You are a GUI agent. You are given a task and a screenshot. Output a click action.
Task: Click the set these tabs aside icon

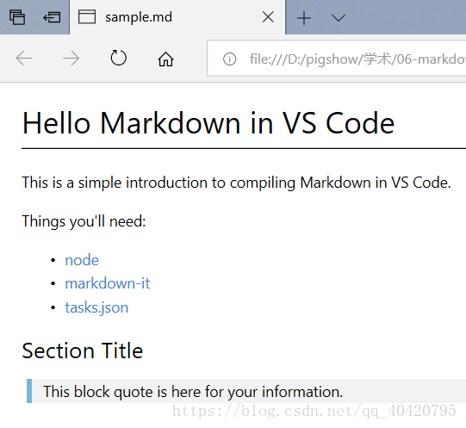(52, 17)
